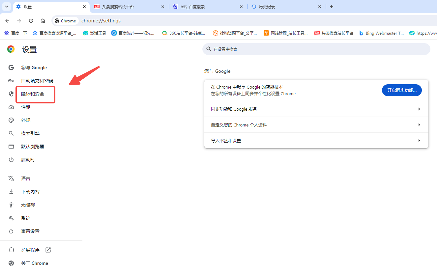Click the puzzle icon for 扩展程序
This screenshot has height=275, width=437.
tap(11, 250)
